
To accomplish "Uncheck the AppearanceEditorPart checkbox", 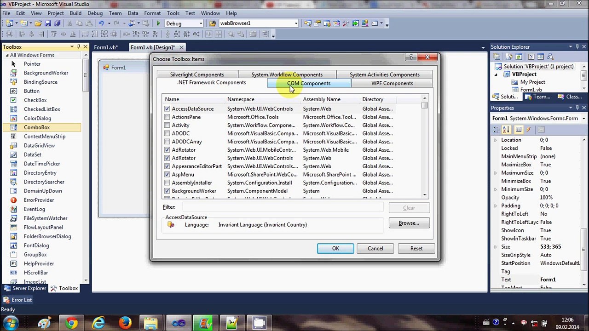I will pyautogui.click(x=167, y=166).
